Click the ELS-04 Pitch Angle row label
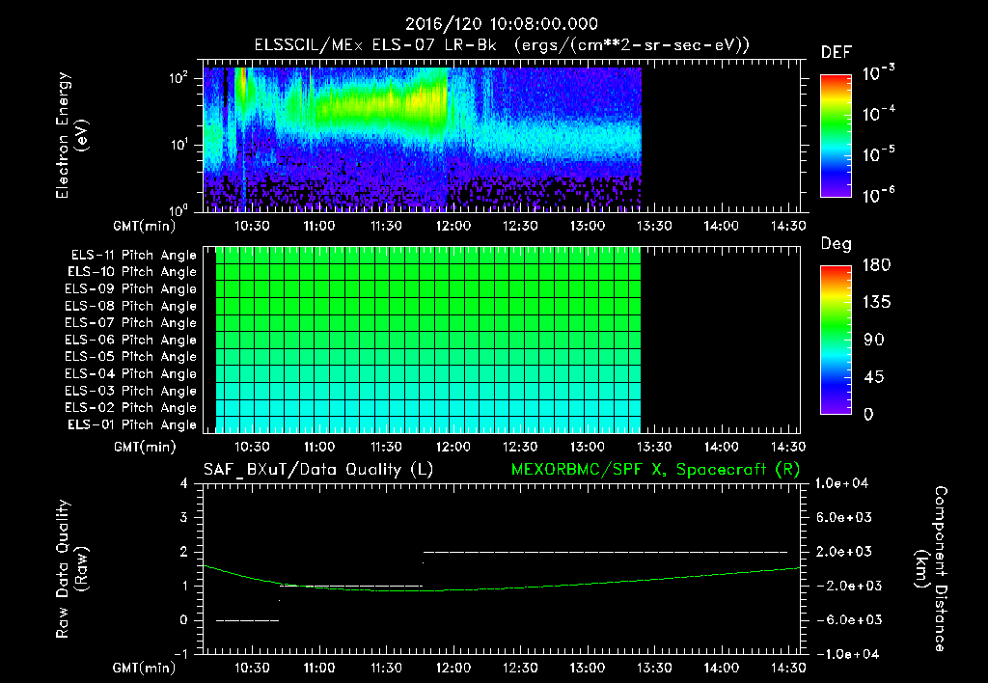The height and width of the screenshot is (683, 988). point(131,374)
